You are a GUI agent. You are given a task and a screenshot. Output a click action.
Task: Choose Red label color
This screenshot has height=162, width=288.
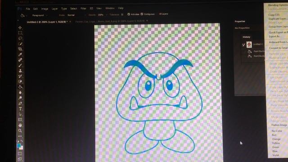tap(274, 135)
